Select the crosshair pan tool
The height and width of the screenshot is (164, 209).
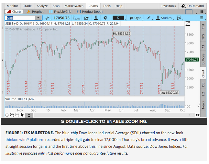click(7, 115)
